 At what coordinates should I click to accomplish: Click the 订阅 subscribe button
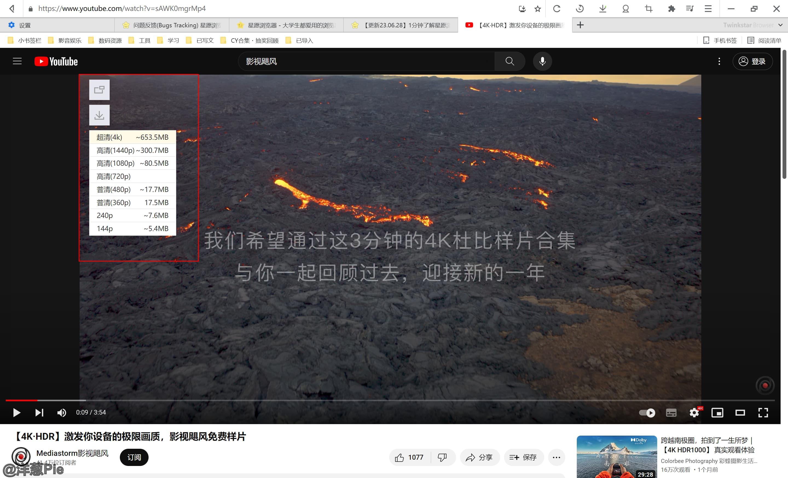(x=134, y=457)
